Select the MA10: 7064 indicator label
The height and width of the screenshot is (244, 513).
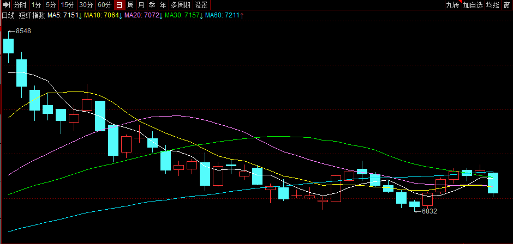[x=103, y=15]
